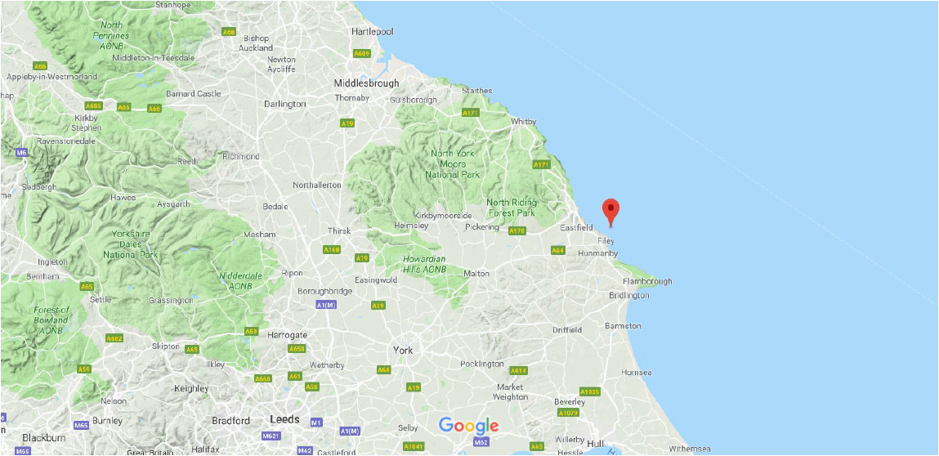Viewport: 939px width, 456px height.
Task: Click the Flamborough place label
Action: click(647, 282)
